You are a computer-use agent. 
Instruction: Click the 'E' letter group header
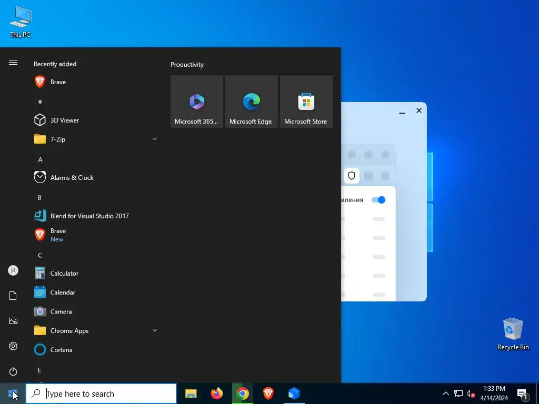point(39,370)
